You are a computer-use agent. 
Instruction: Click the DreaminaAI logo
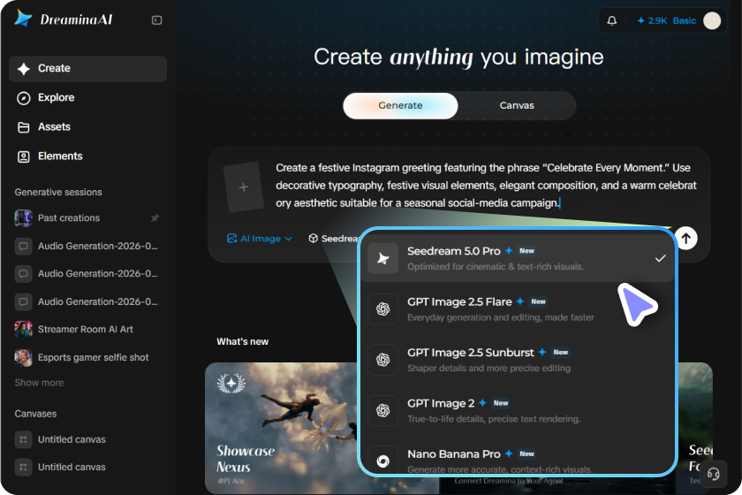[64, 19]
